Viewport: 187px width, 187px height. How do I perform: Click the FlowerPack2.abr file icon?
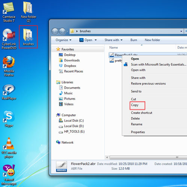coord(111,55)
